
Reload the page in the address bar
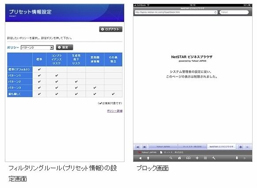[215, 12]
